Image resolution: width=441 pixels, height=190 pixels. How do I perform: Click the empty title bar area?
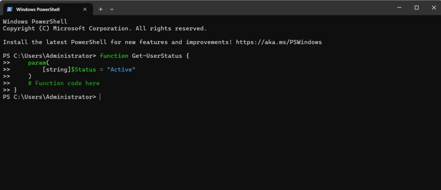[250, 8]
